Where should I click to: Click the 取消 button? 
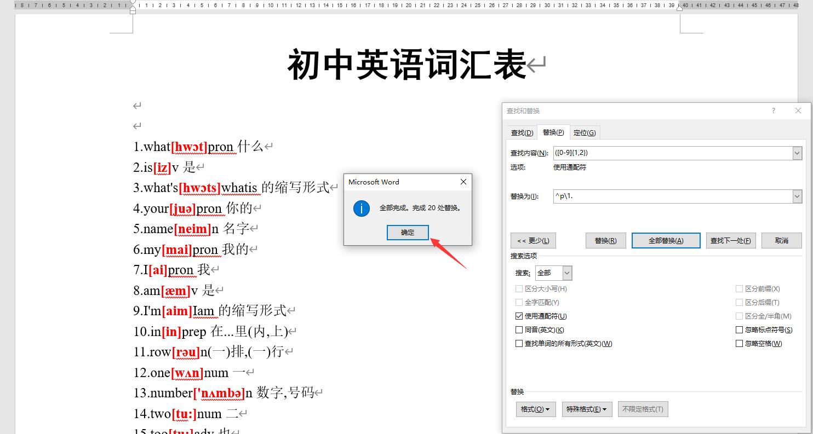(782, 240)
